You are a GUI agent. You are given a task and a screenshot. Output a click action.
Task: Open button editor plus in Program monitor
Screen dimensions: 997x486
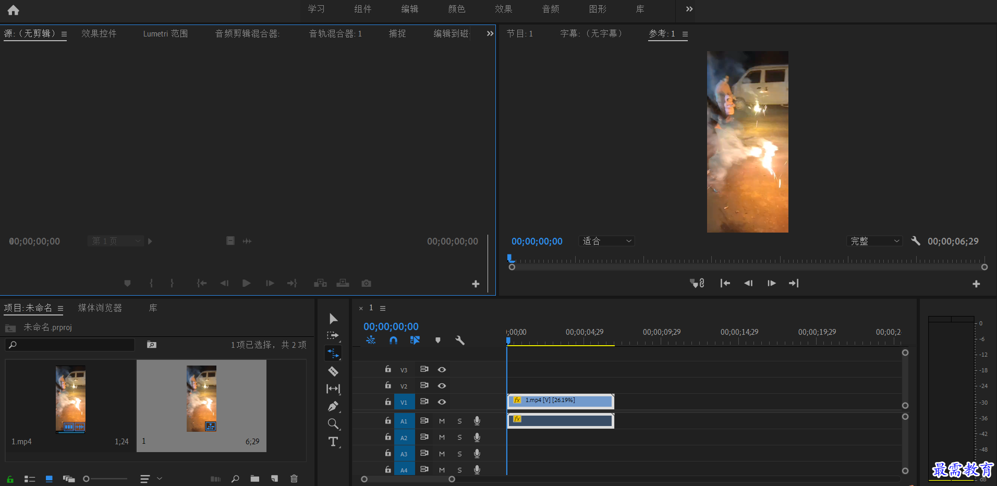(x=976, y=284)
